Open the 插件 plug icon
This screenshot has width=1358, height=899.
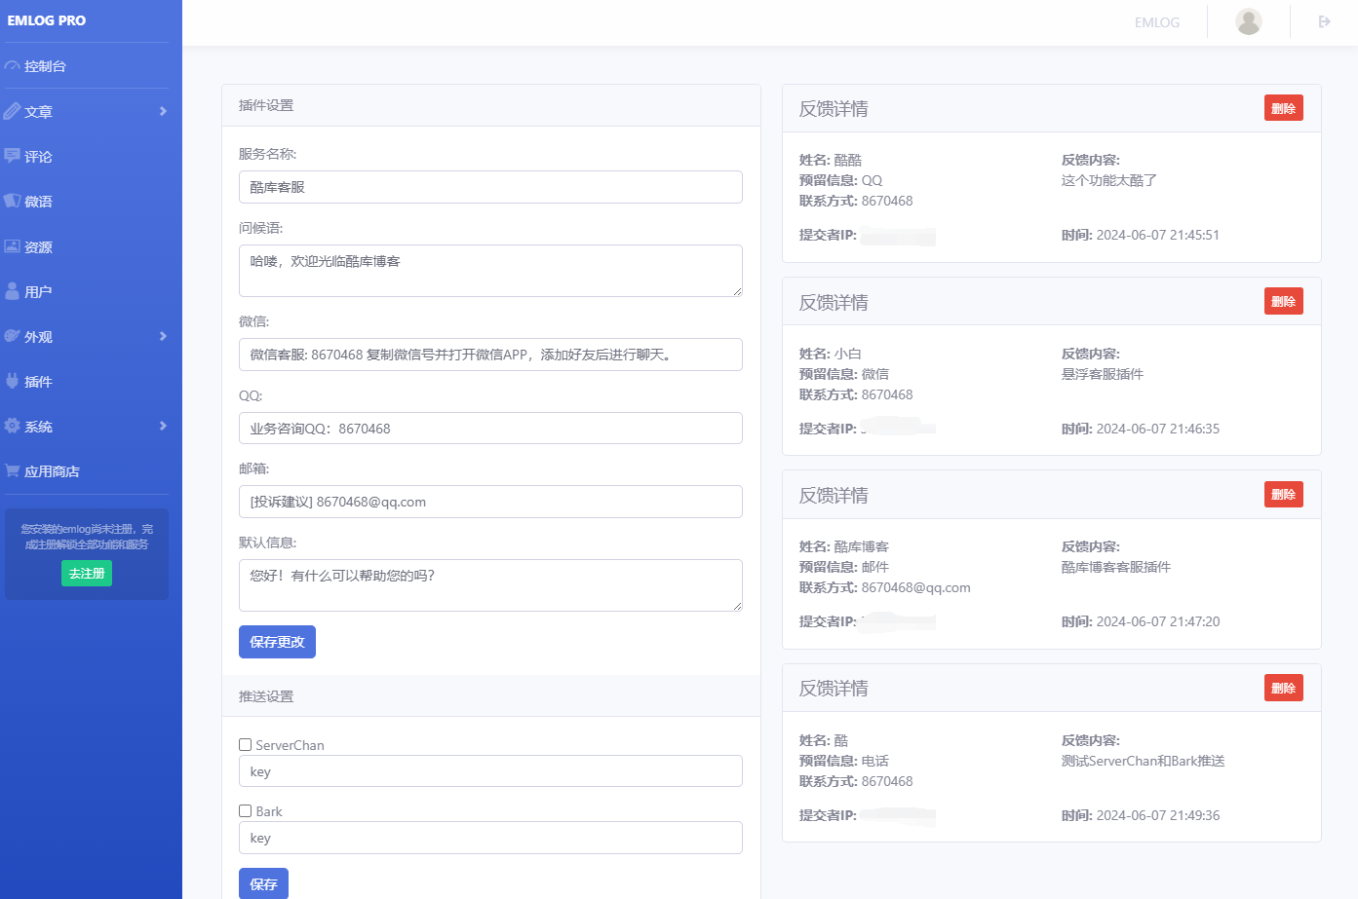pos(12,381)
